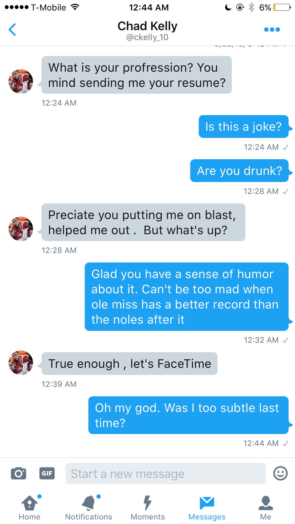Tap avatar beside "let's FaceTime" message
This screenshot has height=524, width=295.
pos(21,363)
